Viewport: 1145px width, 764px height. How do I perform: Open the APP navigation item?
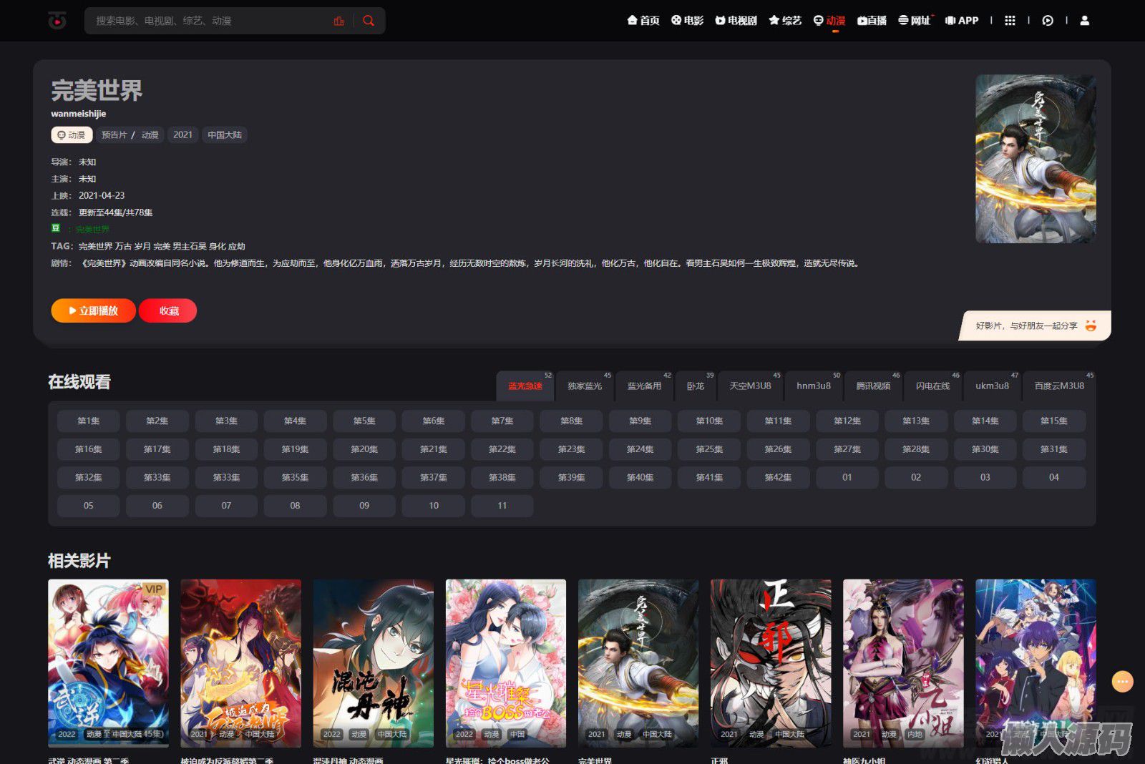point(962,21)
